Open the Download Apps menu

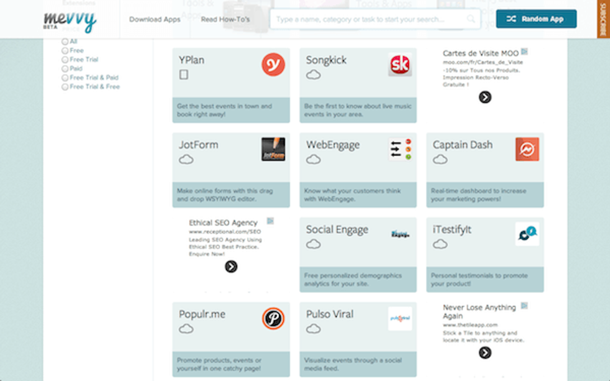coord(155,19)
